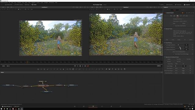Collapse the Selected Tracks section

click(x=165, y=29)
